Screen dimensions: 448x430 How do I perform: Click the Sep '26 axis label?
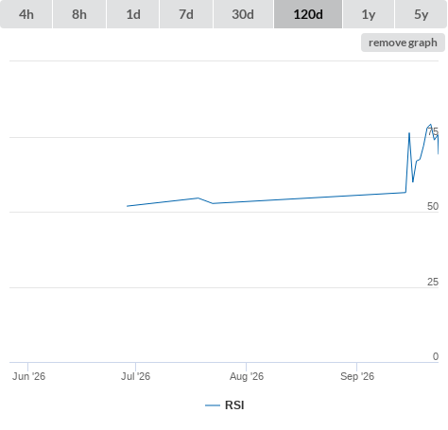[x=357, y=376]
